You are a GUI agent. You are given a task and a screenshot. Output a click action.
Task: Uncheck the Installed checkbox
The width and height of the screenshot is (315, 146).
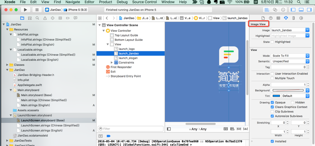point(272,141)
